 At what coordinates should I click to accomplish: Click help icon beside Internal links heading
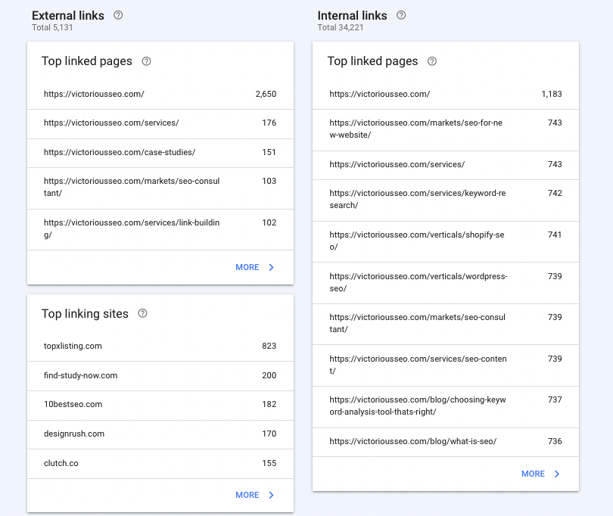coord(401,15)
